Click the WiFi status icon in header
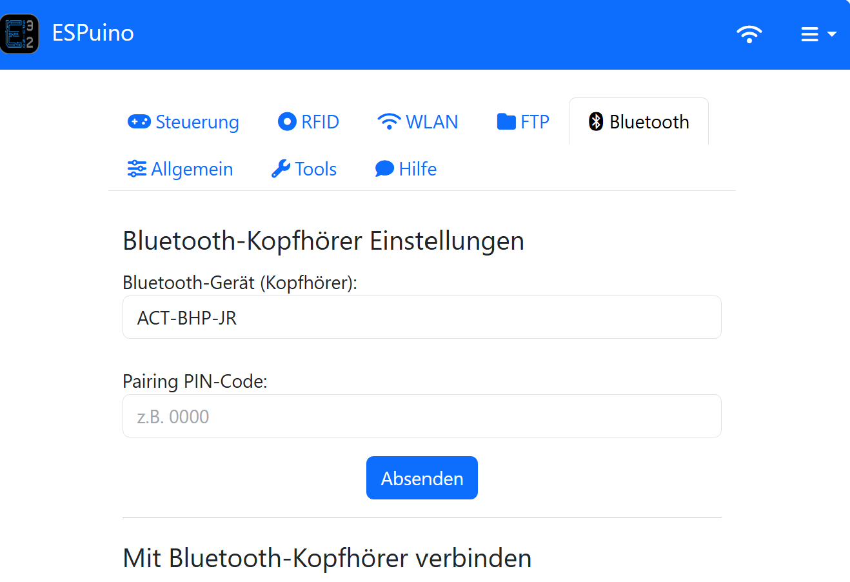This screenshot has width=850, height=582. click(x=749, y=34)
